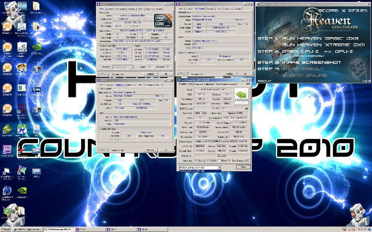Click the Core Speed value in CPU-Z

122,49
